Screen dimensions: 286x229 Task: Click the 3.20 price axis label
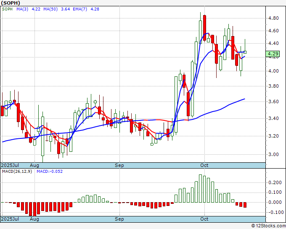click(x=273, y=136)
